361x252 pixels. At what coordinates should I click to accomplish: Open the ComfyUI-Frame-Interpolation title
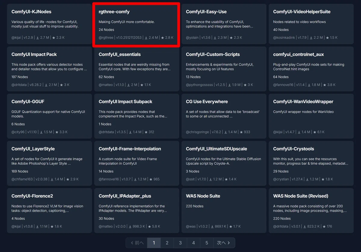(130, 149)
